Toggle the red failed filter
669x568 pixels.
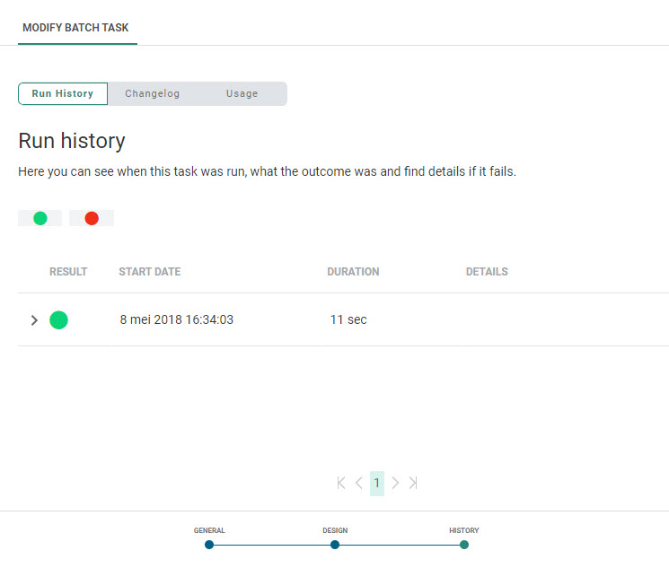tap(92, 218)
